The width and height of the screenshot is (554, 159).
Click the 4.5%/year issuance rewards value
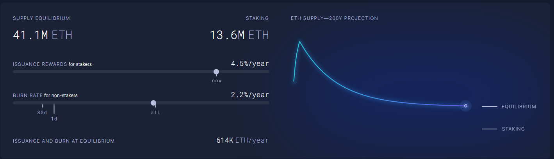(250, 64)
